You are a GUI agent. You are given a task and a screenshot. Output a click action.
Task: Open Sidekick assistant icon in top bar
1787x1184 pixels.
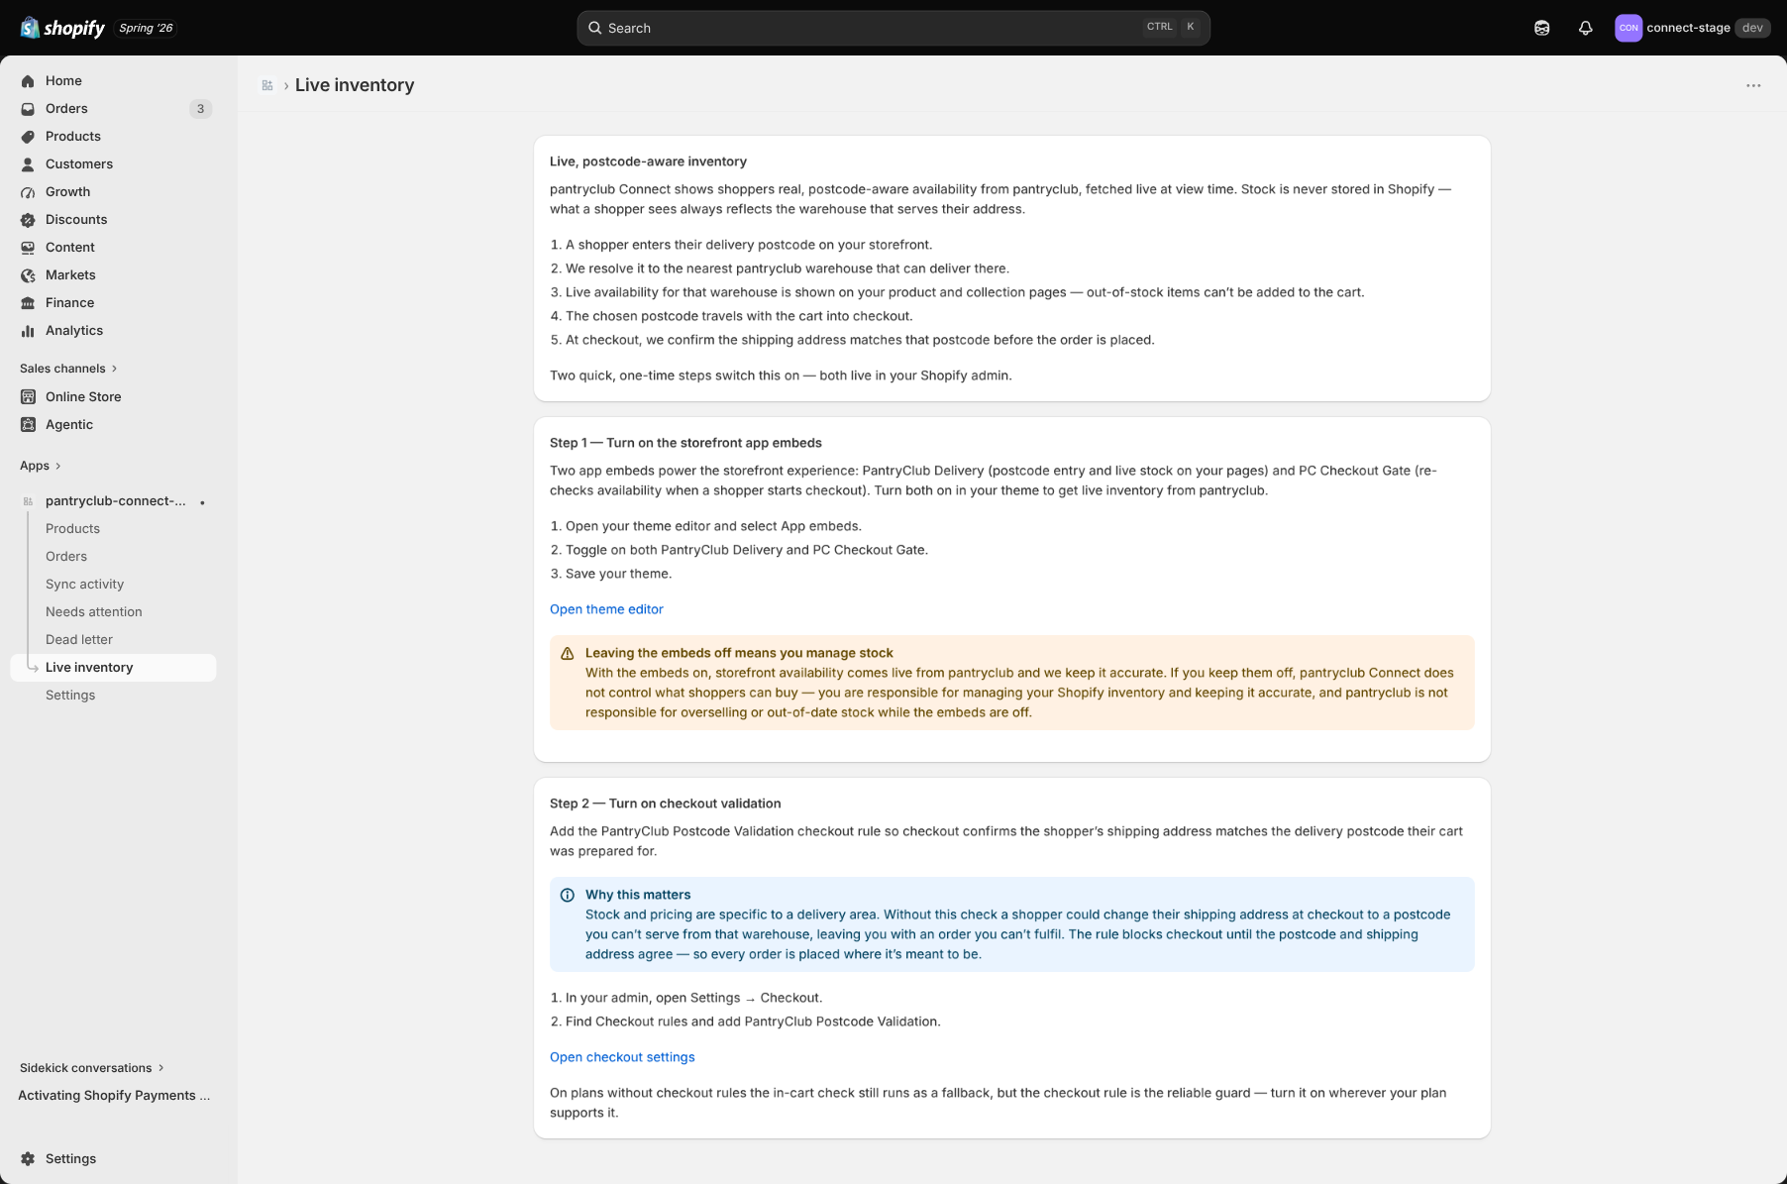(1541, 28)
